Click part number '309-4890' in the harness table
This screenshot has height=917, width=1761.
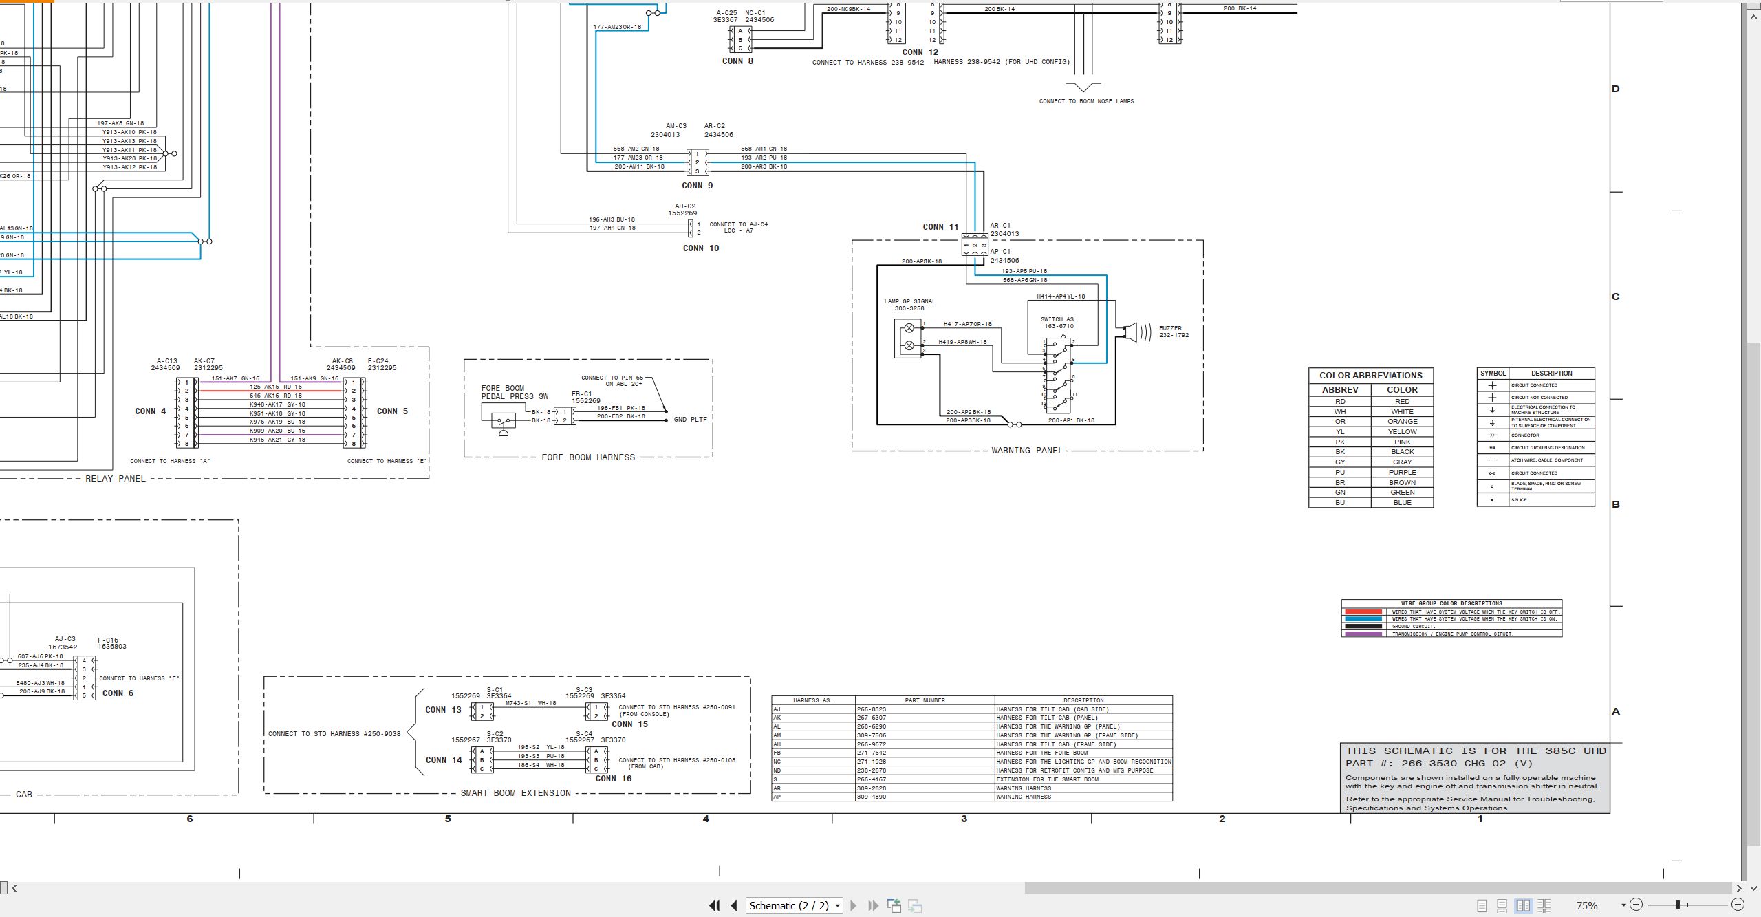pyautogui.click(x=871, y=797)
